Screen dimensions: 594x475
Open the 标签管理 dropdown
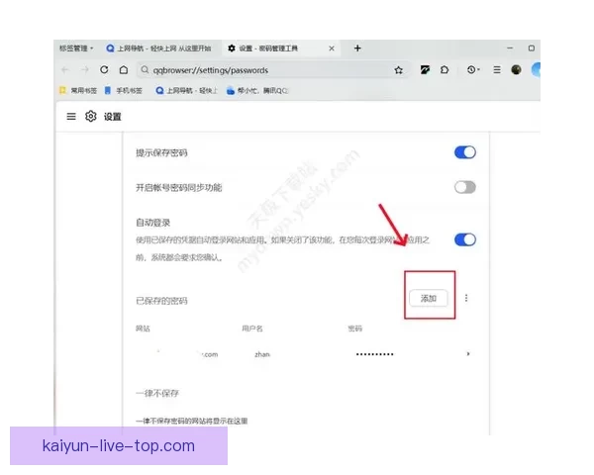click(76, 48)
